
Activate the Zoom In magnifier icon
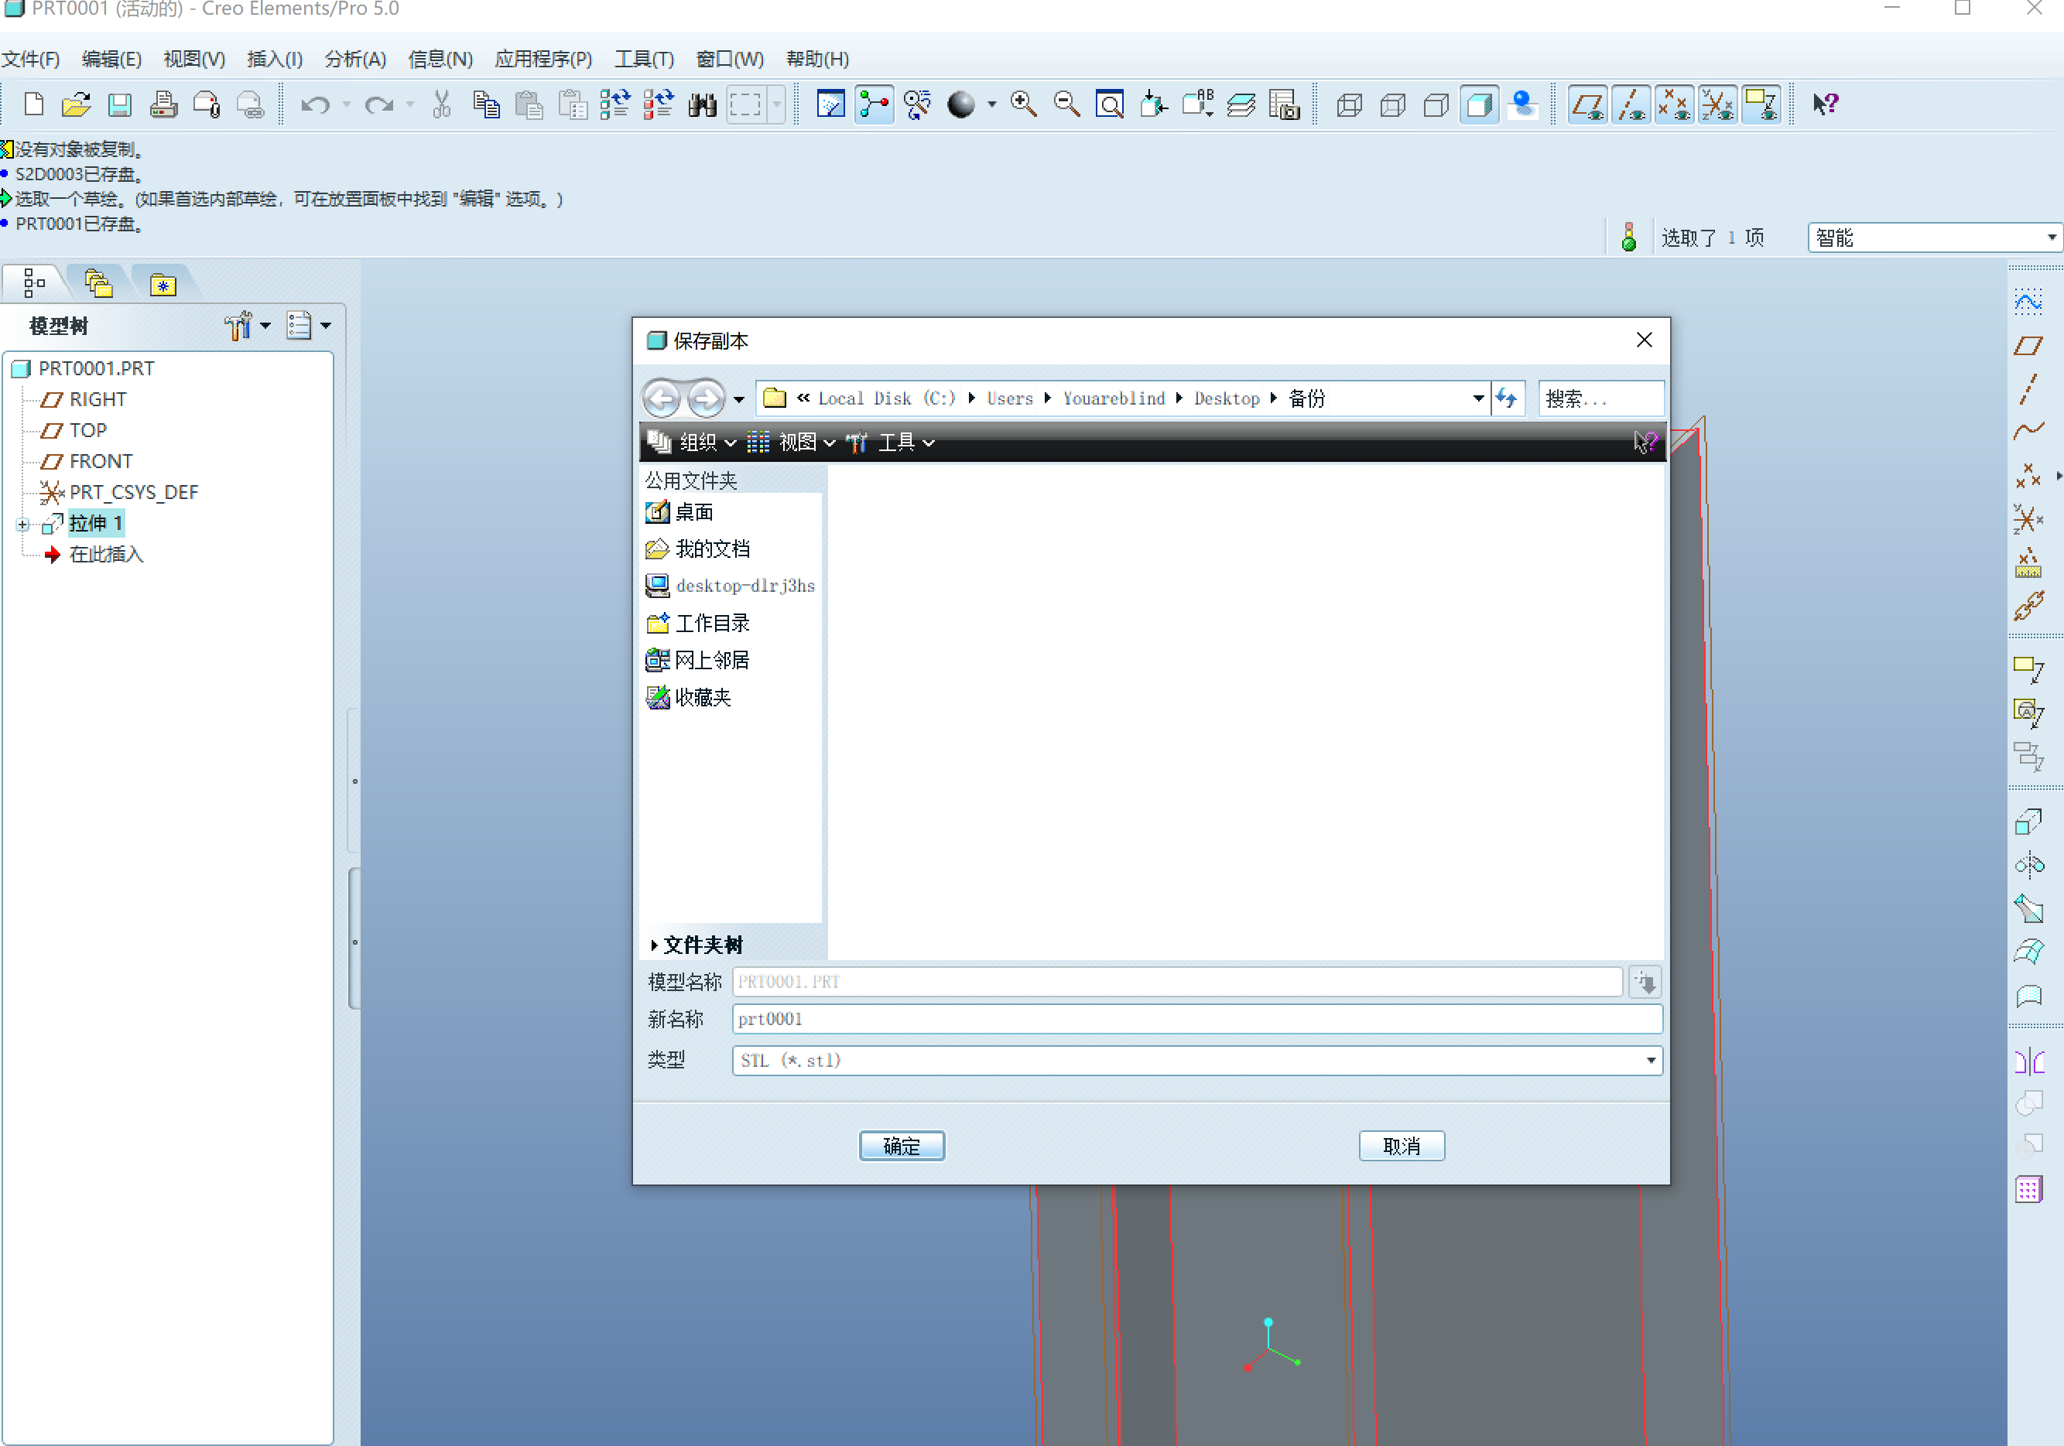pos(1024,104)
